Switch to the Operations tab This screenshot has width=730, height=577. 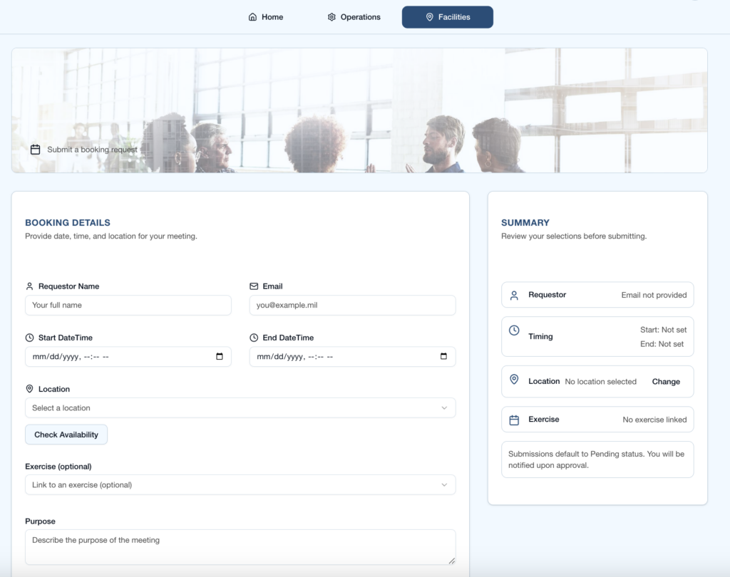tap(354, 17)
